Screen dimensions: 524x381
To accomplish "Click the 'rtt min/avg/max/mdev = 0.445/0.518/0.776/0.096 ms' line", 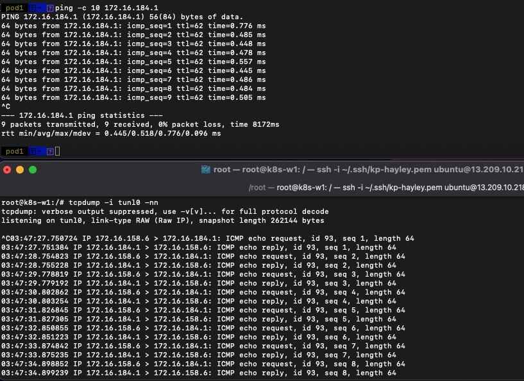I will 111,133.
